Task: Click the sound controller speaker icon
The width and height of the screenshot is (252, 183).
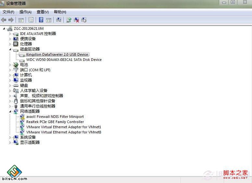Action: click(16, 96)
